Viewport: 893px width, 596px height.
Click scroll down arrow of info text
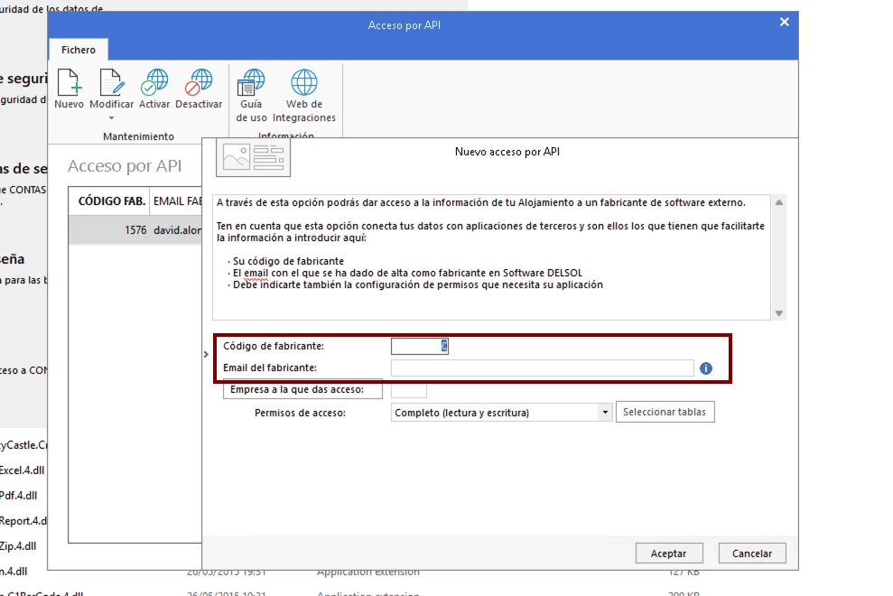point(778,312)
